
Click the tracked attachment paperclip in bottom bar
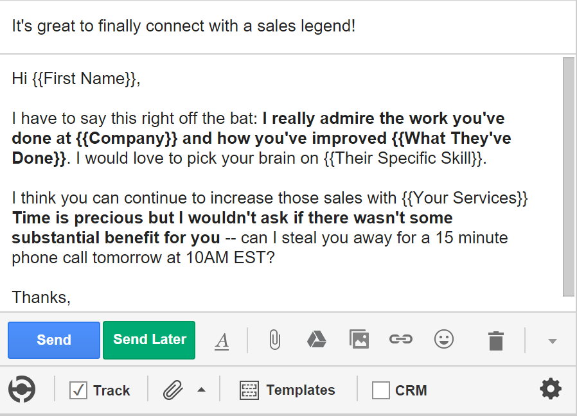point(172,390)
